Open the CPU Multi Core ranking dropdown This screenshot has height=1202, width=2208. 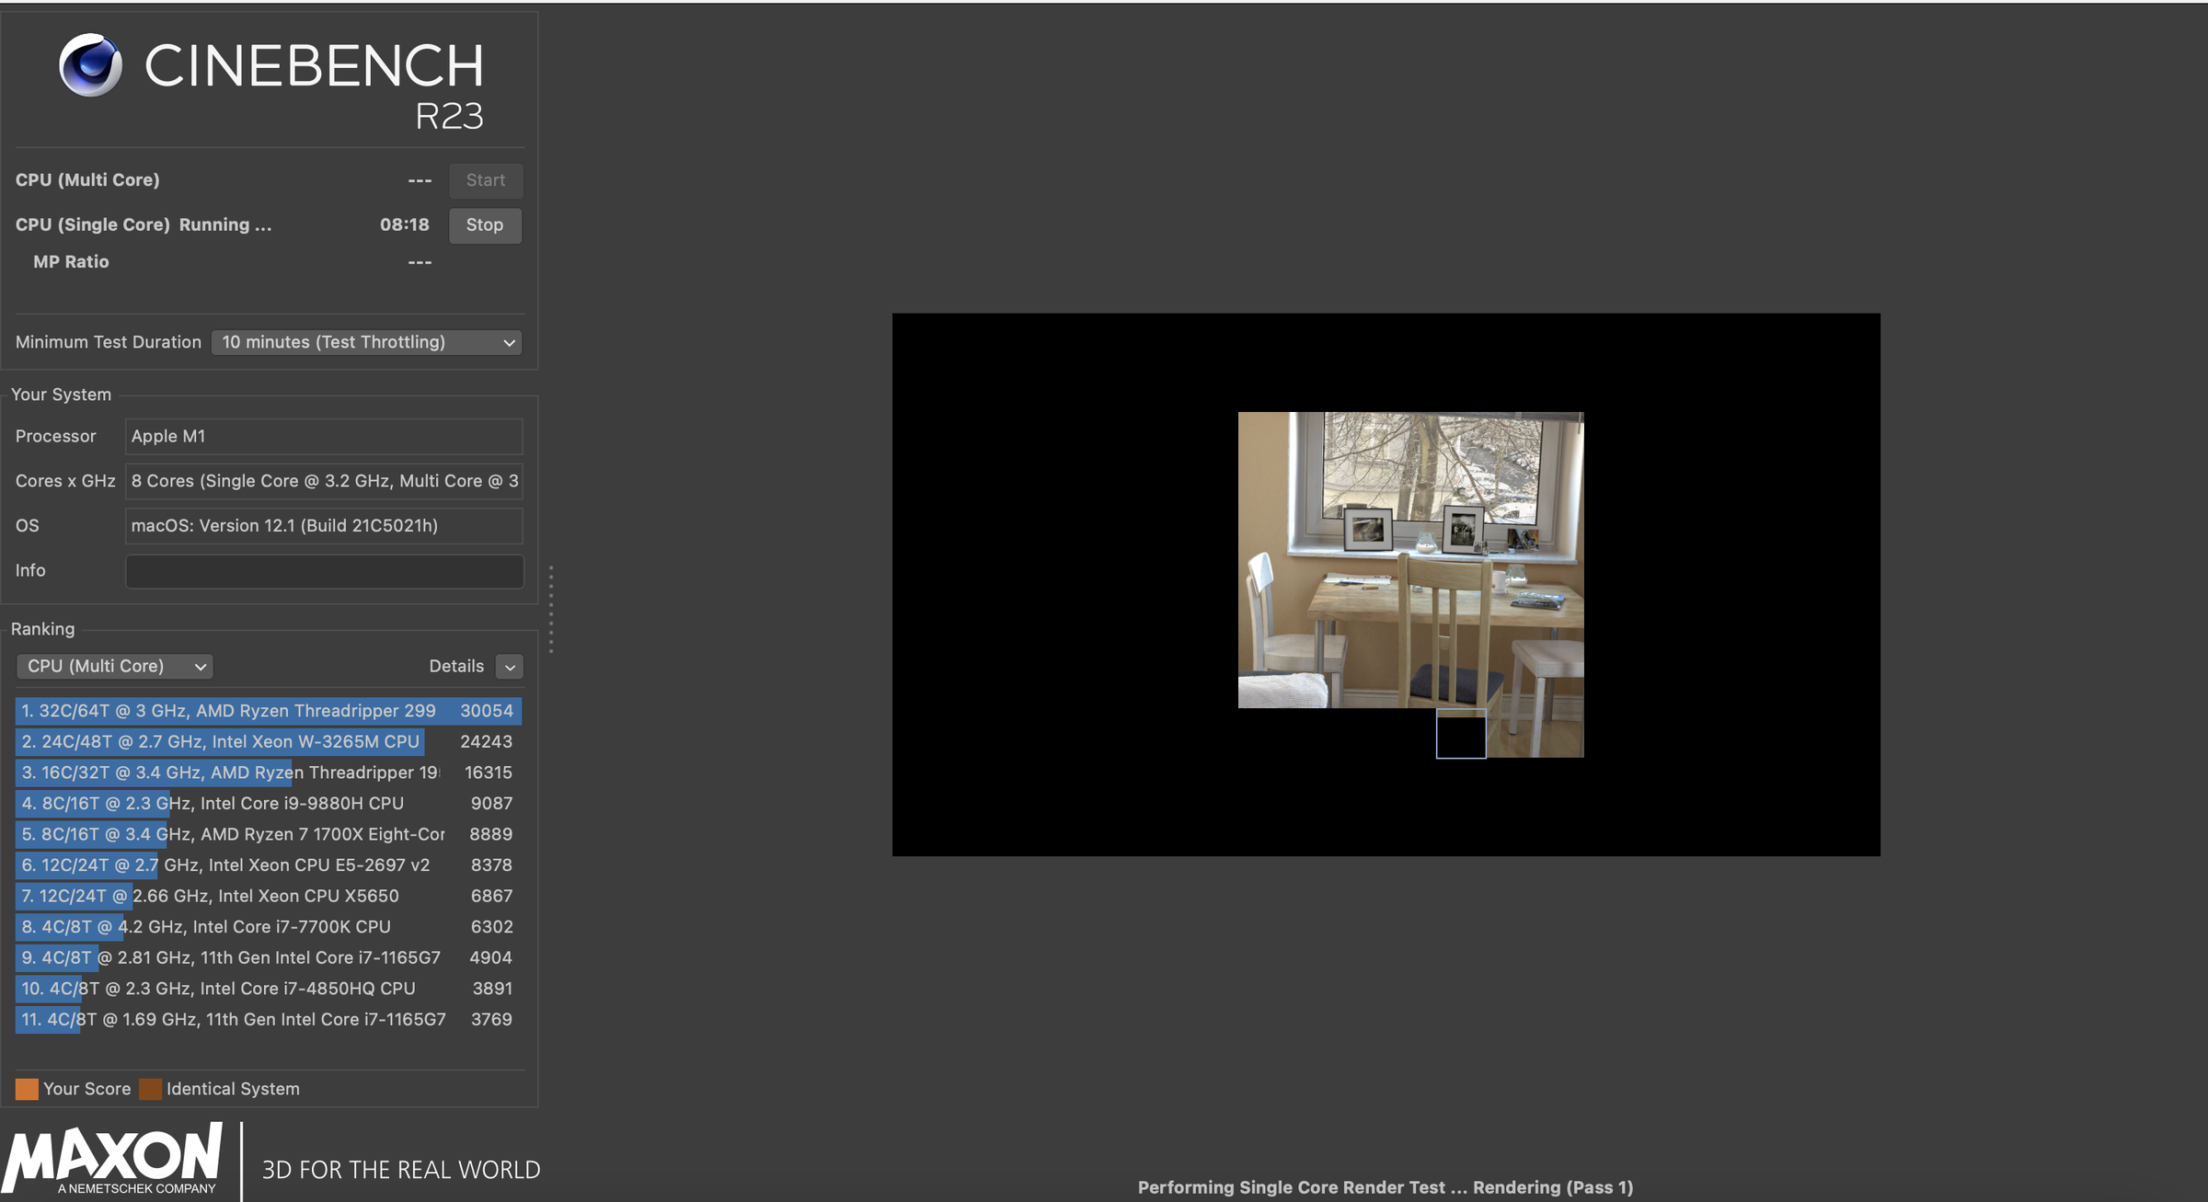pyautogui.click(x=112, y=665)
